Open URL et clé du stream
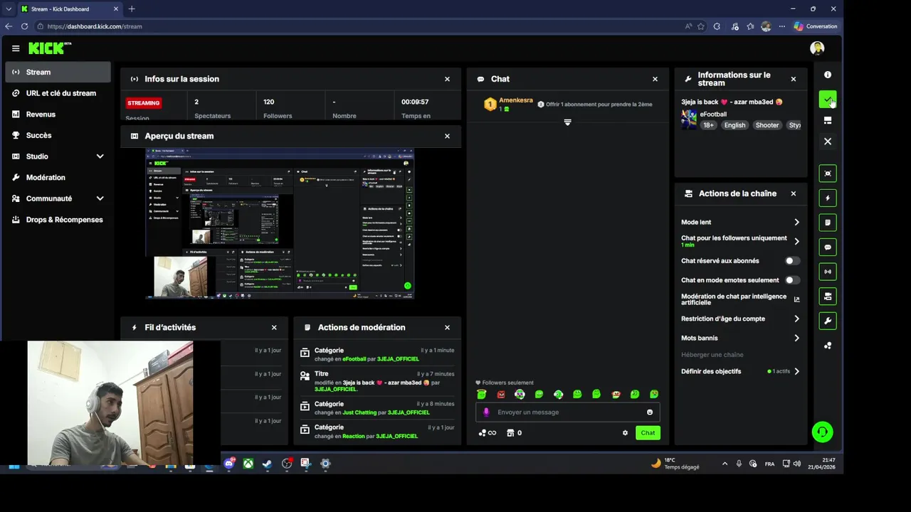Viewport: 911px width, 512px height. coord(58,93)
